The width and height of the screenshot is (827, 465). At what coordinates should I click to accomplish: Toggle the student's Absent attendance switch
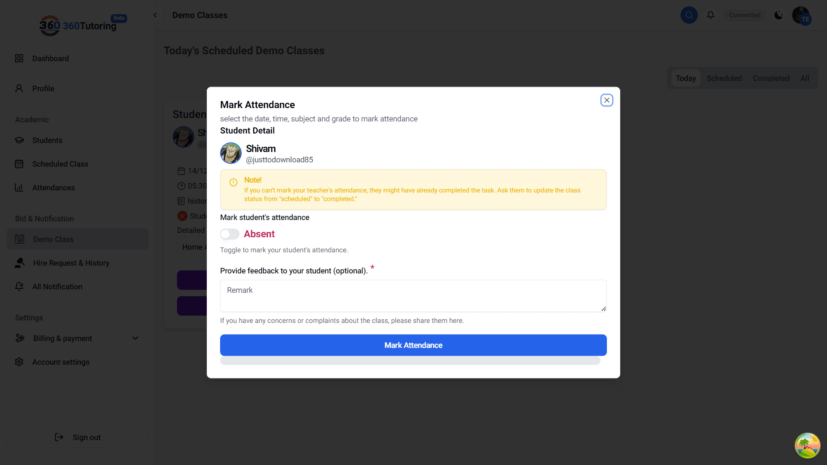click(x=230, y=234)
